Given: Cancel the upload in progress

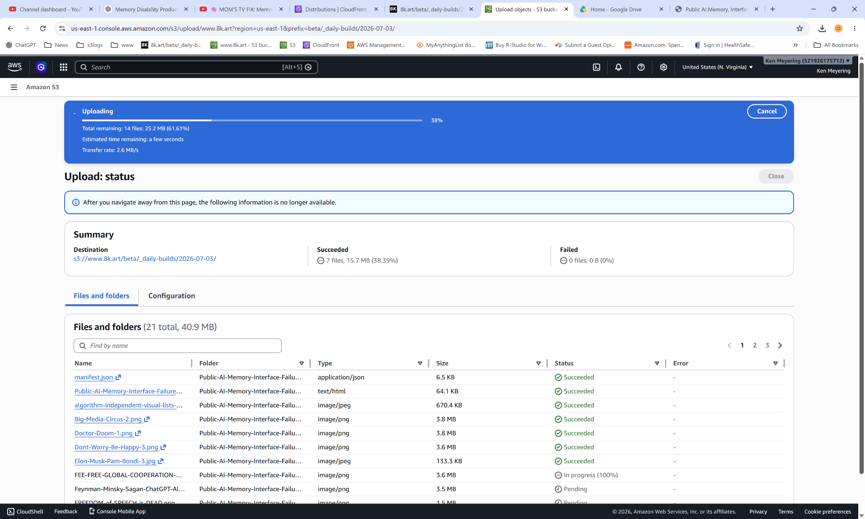Looking at the screenshot, I should coord(767,111).
